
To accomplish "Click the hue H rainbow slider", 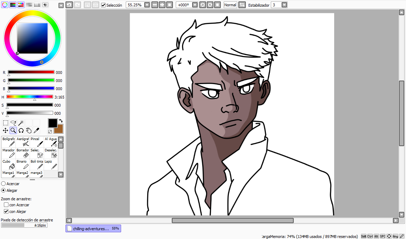I will (30, 97).
